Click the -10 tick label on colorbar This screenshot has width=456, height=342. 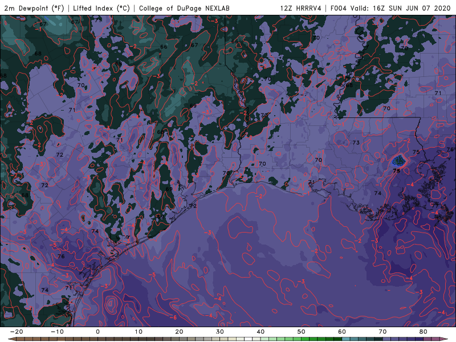click(57, 332)
